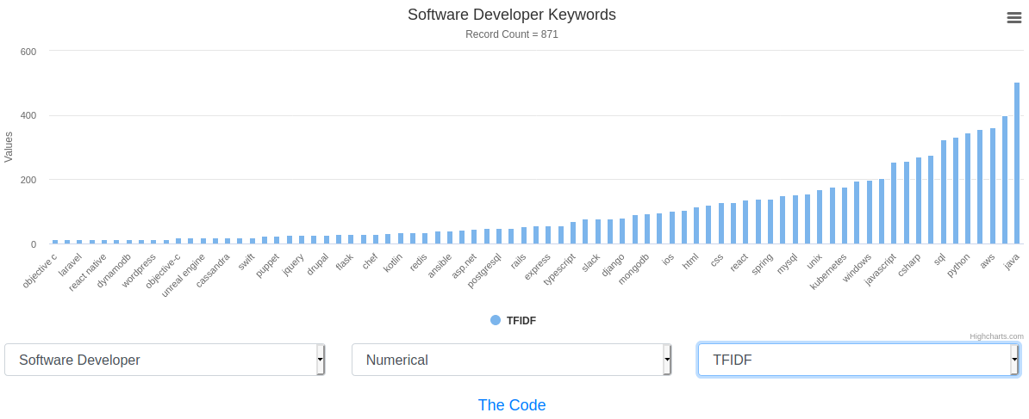
Task: Click the django x-axis label
Action: [612, 265]
